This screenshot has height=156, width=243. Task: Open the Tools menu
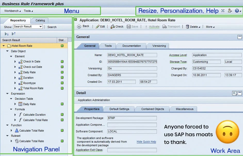(28, 11)
